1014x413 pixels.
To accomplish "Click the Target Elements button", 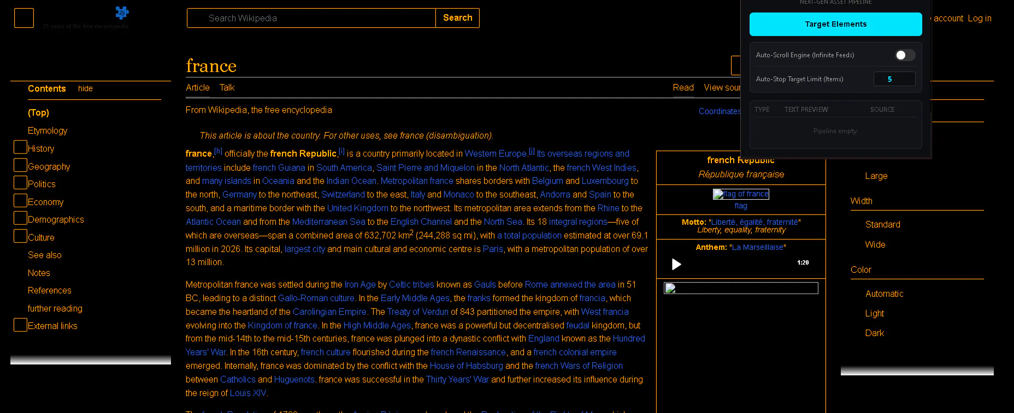I will (x=836, y=24).
